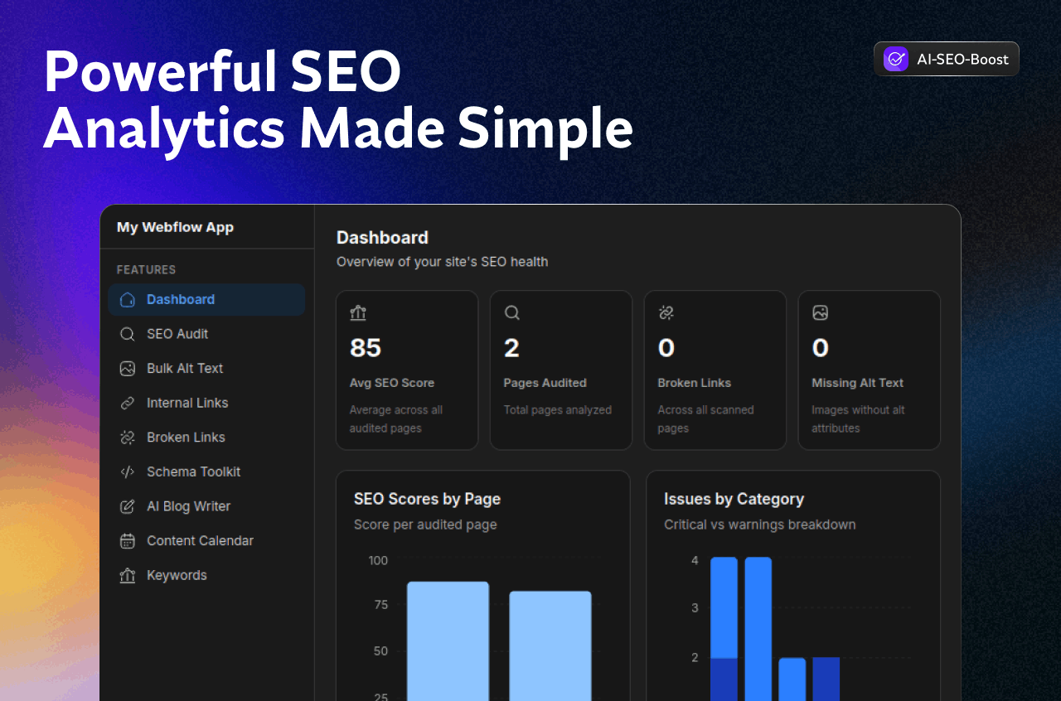1061x701 pixels.
Task: Click the My Webflow App title
Action: [175, 226]
